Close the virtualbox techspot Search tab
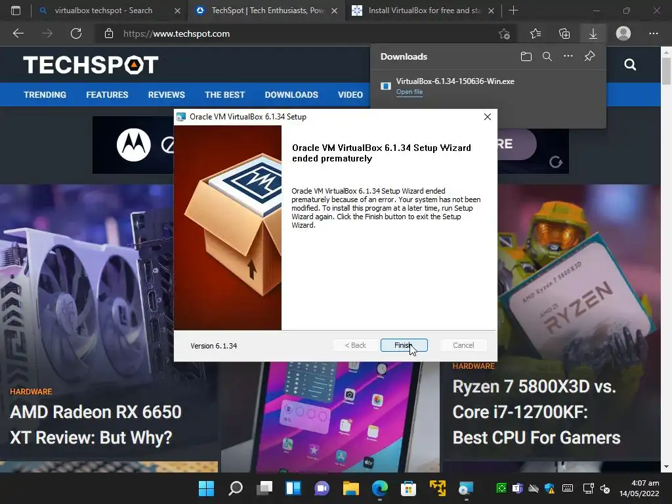 point(177,10)
